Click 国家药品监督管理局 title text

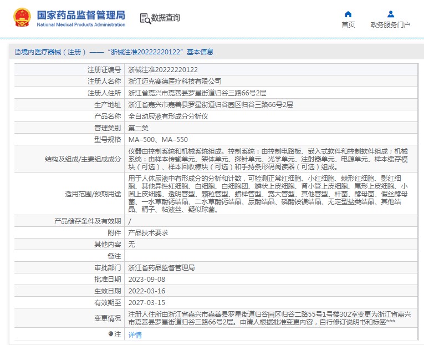tap(81, 15)
